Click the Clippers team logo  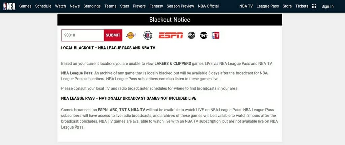pos(148,35)
